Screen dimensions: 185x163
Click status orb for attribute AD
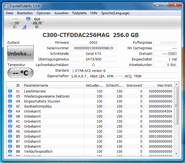[x=10, y=126]
